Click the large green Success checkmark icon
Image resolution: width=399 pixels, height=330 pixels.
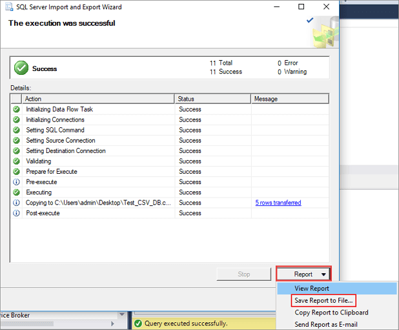[x=21, y=68]
